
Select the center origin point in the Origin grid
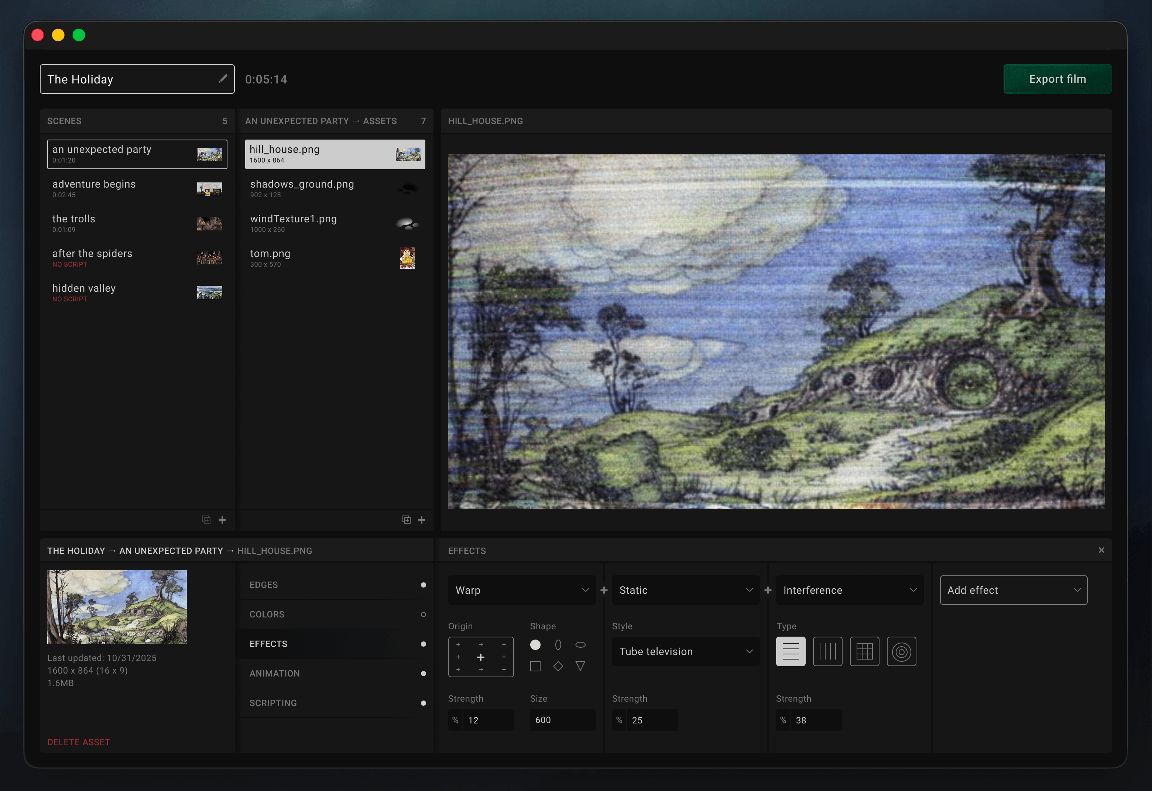481,657
